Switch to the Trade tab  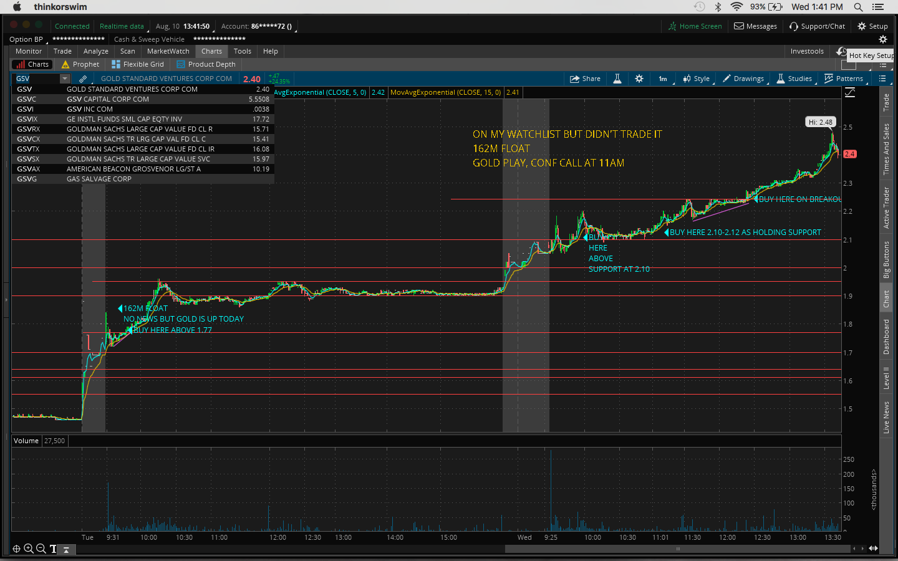(x=62, y=51)
